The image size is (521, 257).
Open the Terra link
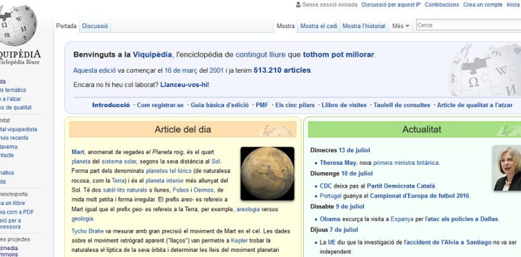click(x=117, y=181)
